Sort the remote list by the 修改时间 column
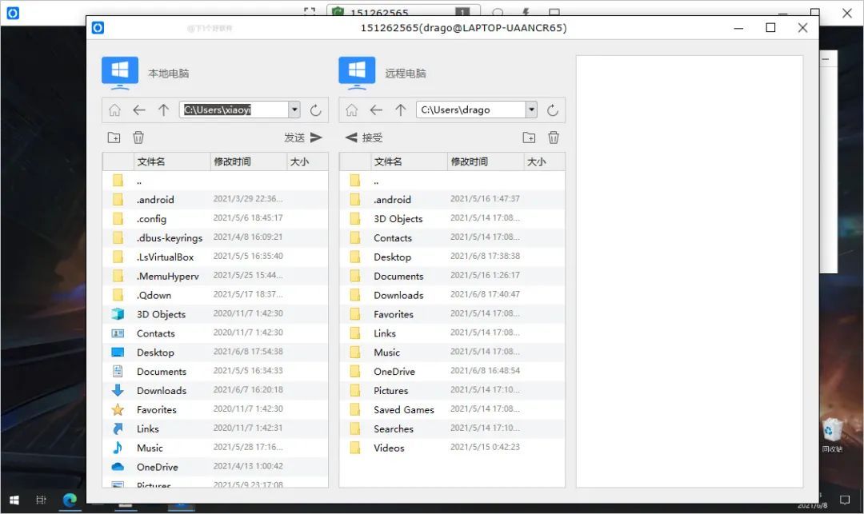 point(486,161)
